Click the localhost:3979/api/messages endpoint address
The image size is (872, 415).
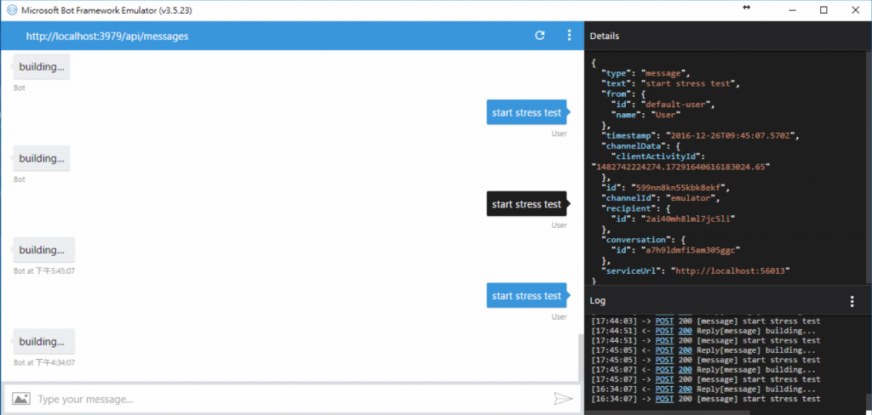click(x=106, y=36)
